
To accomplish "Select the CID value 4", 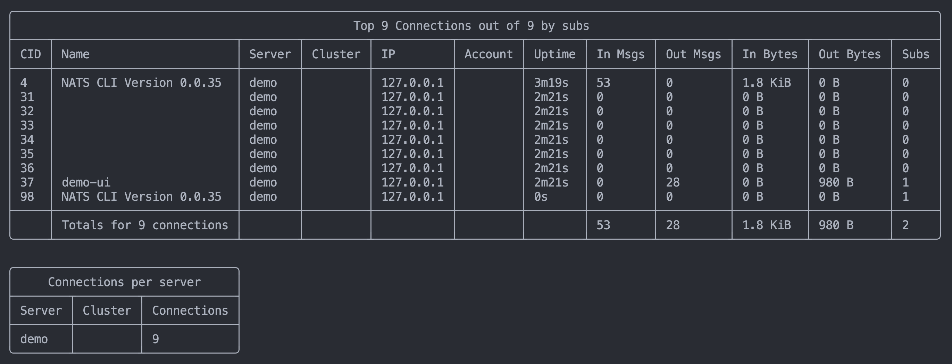I will click(x=24, y=83).
